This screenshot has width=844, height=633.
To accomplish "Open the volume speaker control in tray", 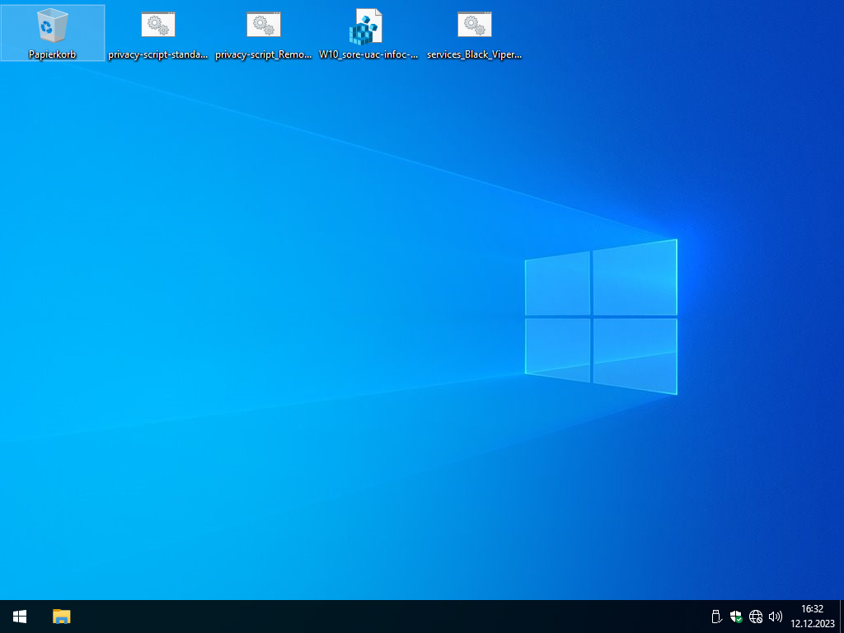I will (775, 617).
